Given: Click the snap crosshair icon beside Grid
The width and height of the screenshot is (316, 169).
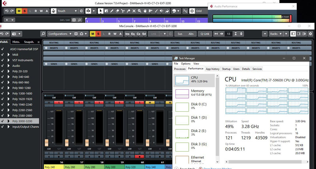Looking at the screenshot, I should point(192,11).
